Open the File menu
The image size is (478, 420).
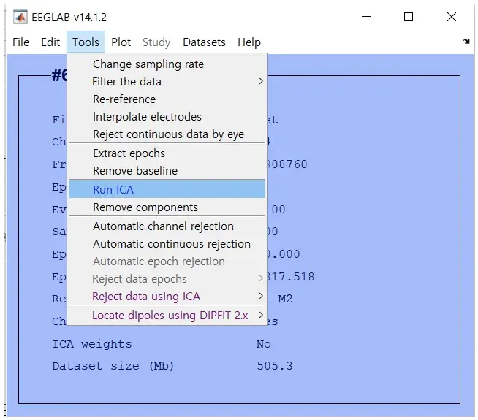coord(20,42)
